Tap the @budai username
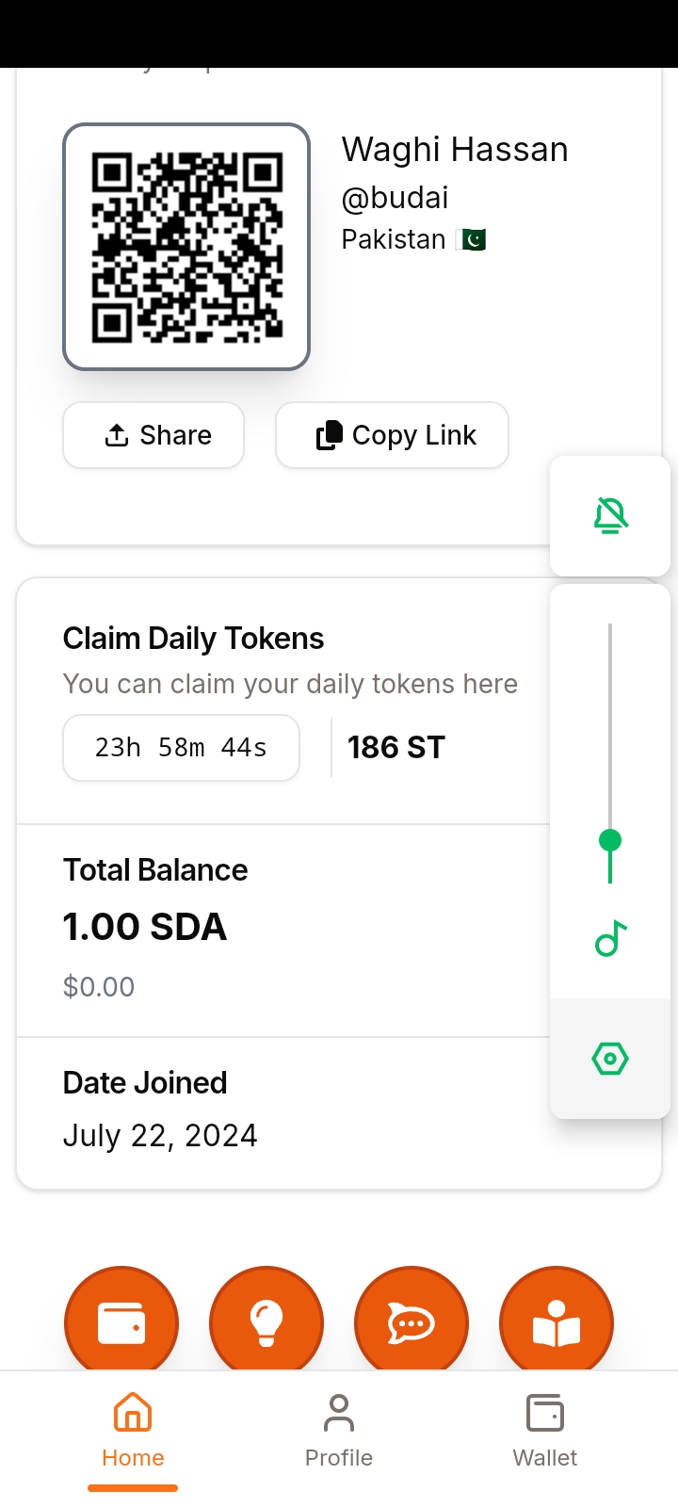This screenshot has width=678, height=1507. pyautogui.click(x=395, y=198)
